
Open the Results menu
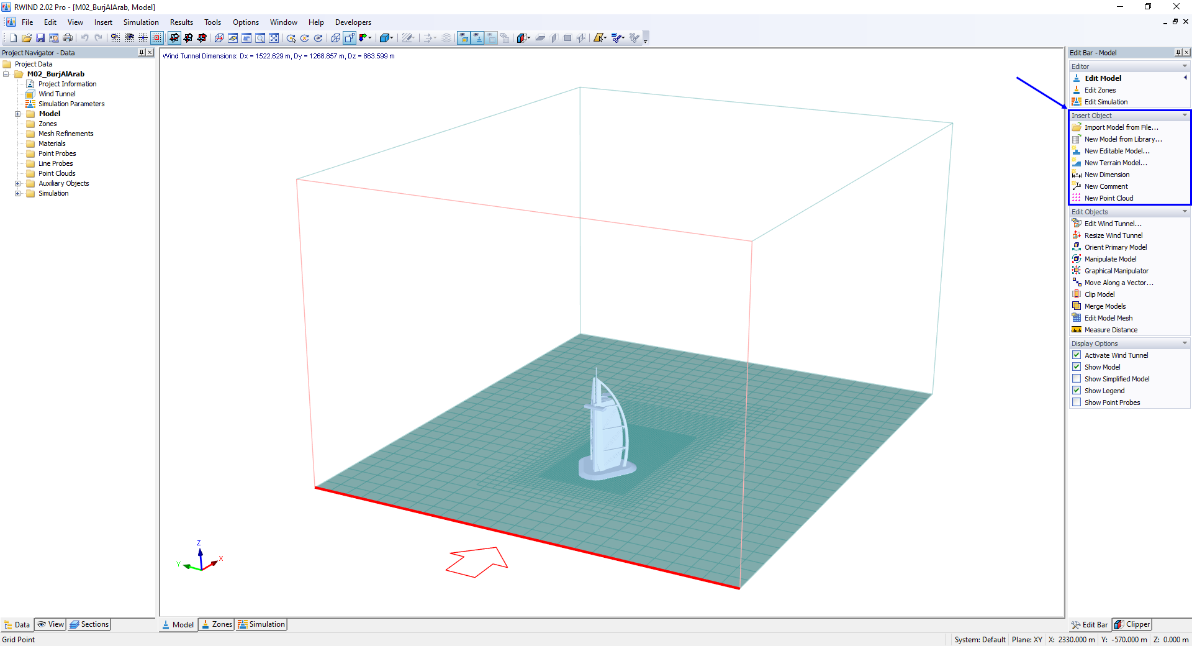point(181,22)
